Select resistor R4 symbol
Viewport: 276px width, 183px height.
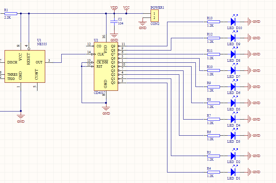(214, 172)
